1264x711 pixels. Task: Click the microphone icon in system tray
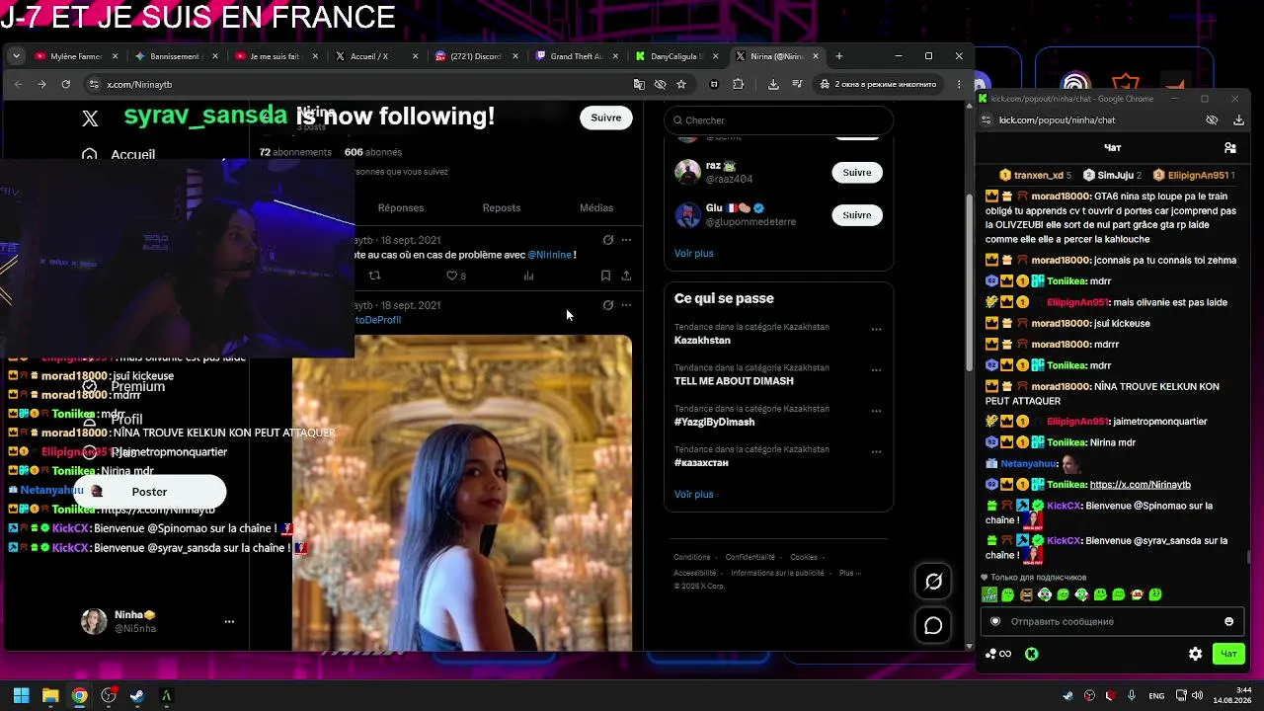point(1132,695)
